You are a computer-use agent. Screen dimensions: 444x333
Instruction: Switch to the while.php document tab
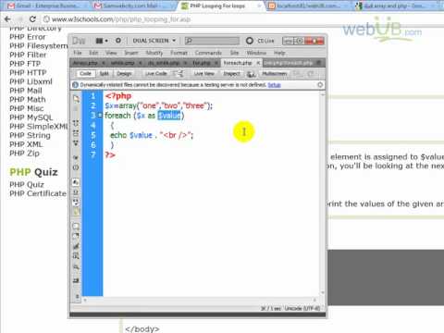pos(122,63)
